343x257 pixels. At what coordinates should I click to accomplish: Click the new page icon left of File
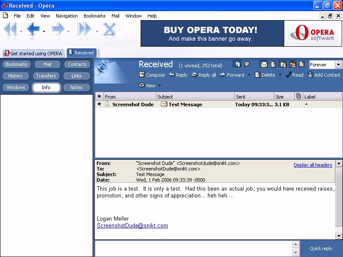tap(6, 15)
